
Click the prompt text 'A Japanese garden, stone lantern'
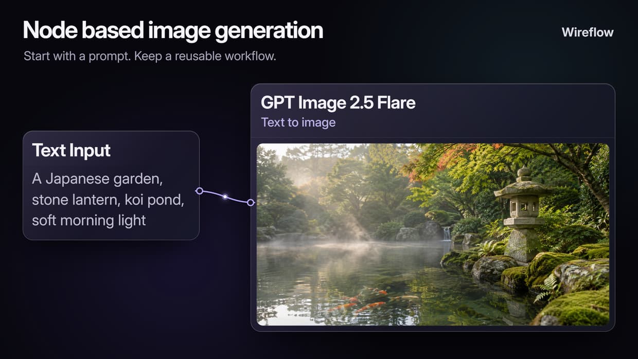click(x=108, y=200)
